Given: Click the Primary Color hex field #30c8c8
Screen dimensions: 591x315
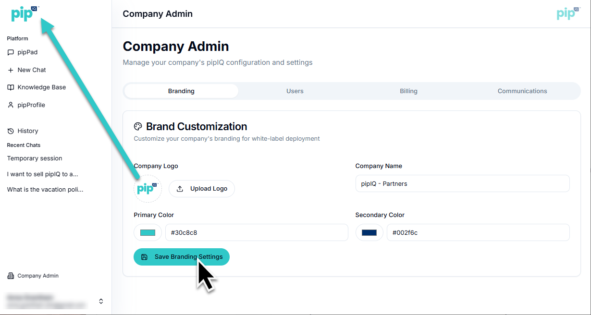Looking at the screenshot, I should click(x=257, y=232).
